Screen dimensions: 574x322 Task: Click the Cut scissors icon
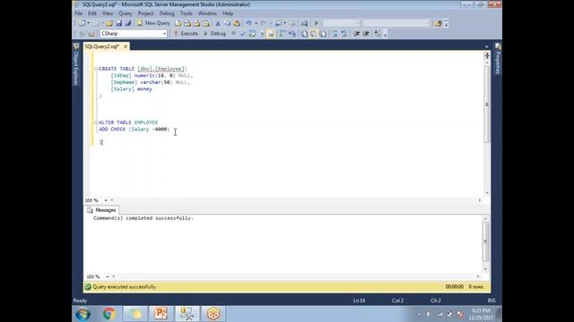[218, 23]
